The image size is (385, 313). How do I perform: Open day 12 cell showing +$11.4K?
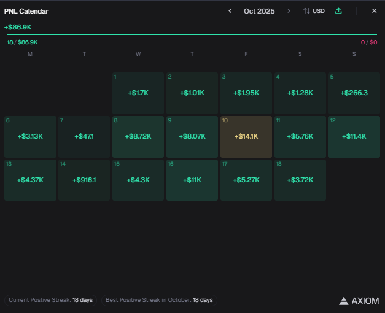354,137
